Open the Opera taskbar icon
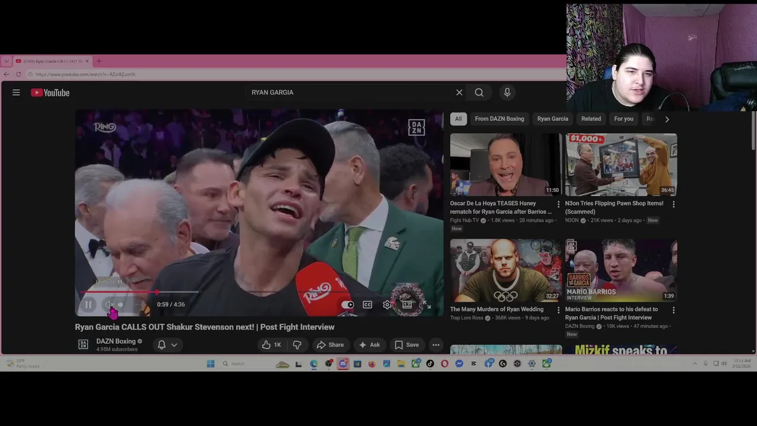The width and height of the screenshot is (757, 426). coord(445,364)
